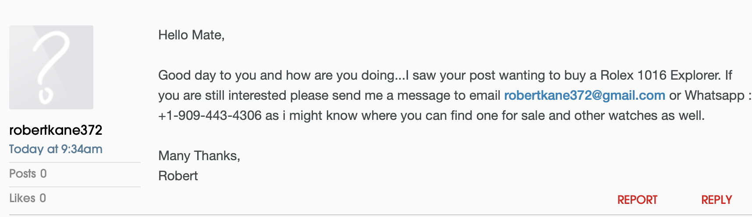Report this post using REPORT
This screenshot has height=217, width=752.
(637, 200)
